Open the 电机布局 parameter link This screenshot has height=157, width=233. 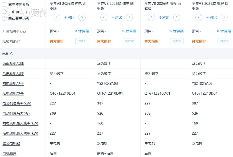coord(10,153)
